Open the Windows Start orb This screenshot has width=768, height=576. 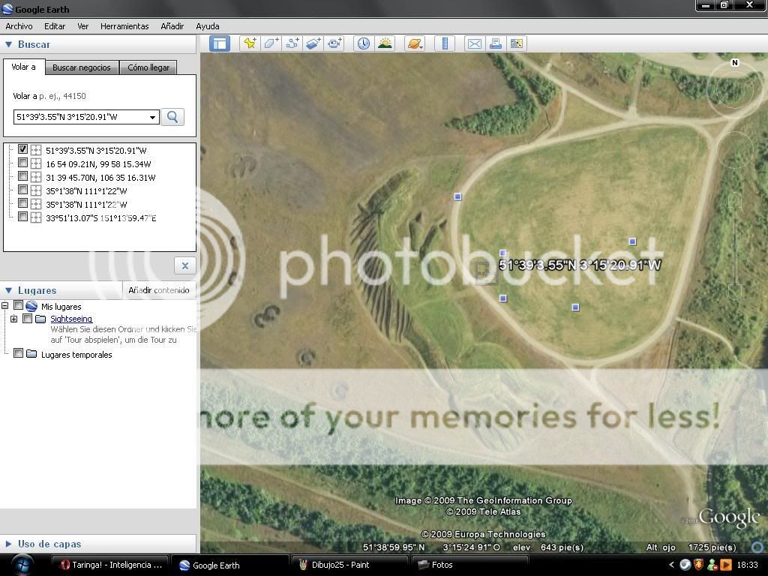pos(22,565)
